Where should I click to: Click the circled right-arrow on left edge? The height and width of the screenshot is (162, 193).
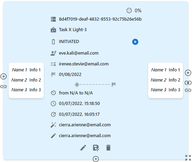pyautogui.click(x=3, y=76)
